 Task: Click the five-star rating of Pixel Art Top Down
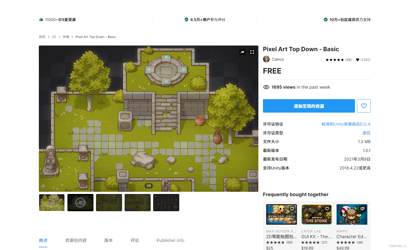tap(335, 60)
